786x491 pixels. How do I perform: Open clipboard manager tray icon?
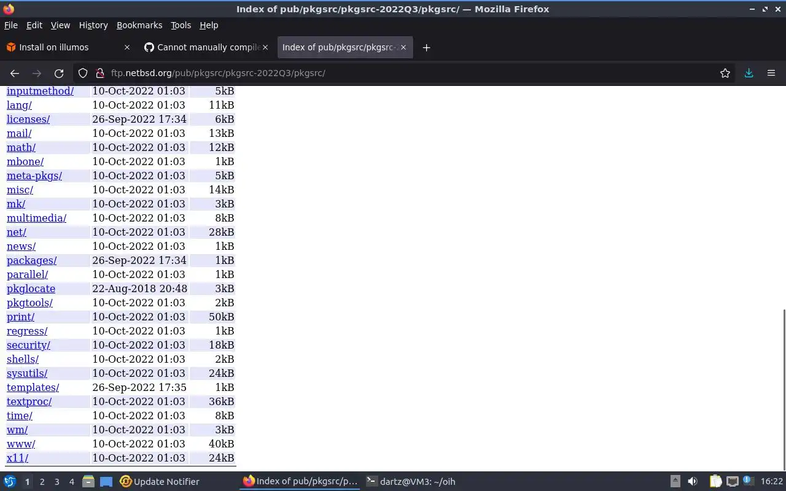point(716,482)
